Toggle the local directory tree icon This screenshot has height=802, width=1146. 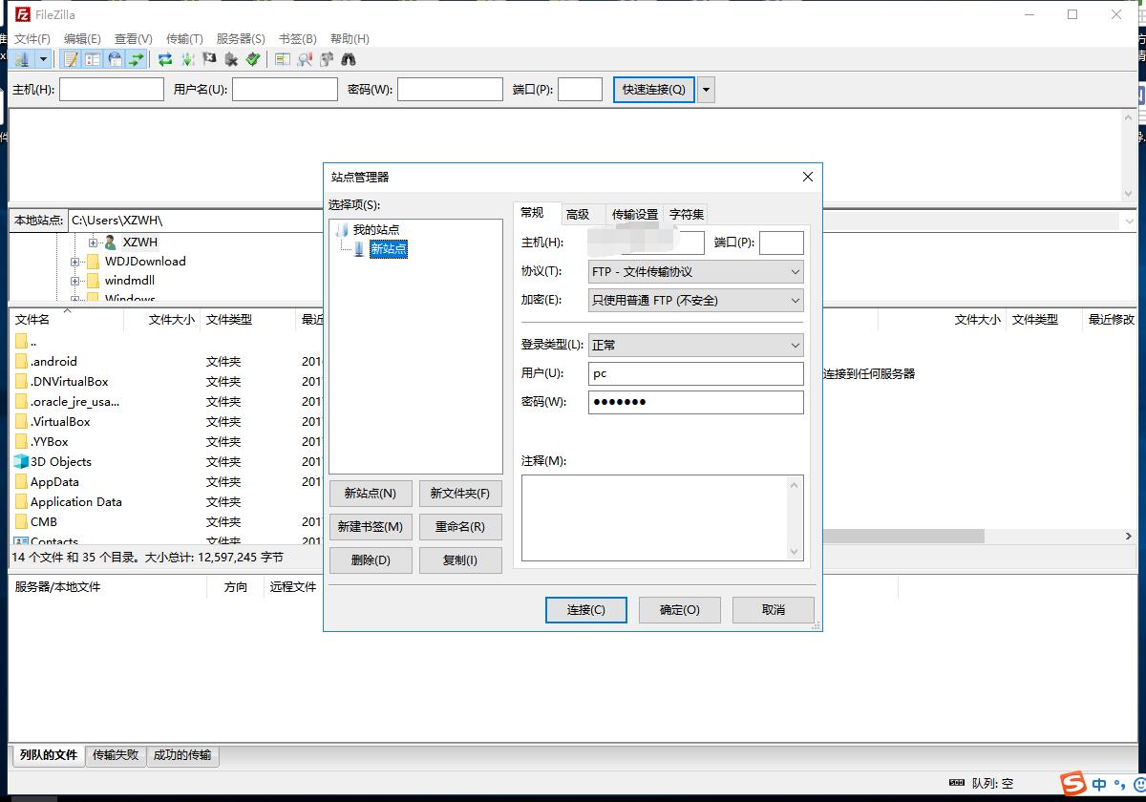pos(93,59)
